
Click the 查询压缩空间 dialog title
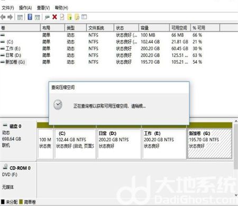tap(63, 87)
